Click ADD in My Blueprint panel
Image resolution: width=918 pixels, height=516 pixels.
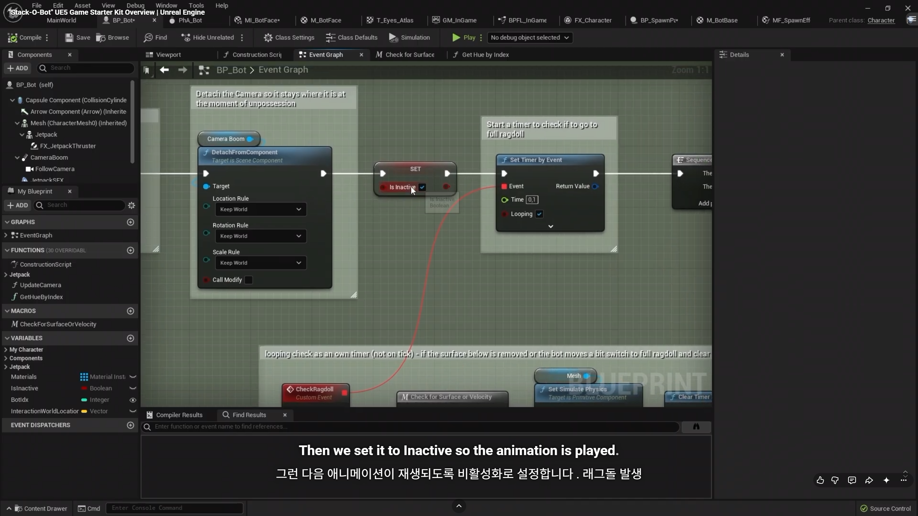pos(18,205)
